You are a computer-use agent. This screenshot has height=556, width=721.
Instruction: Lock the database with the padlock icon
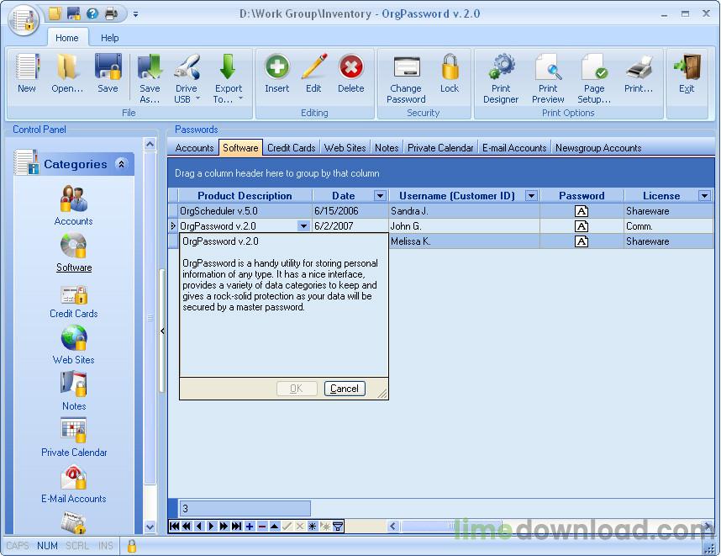point(450,72)
